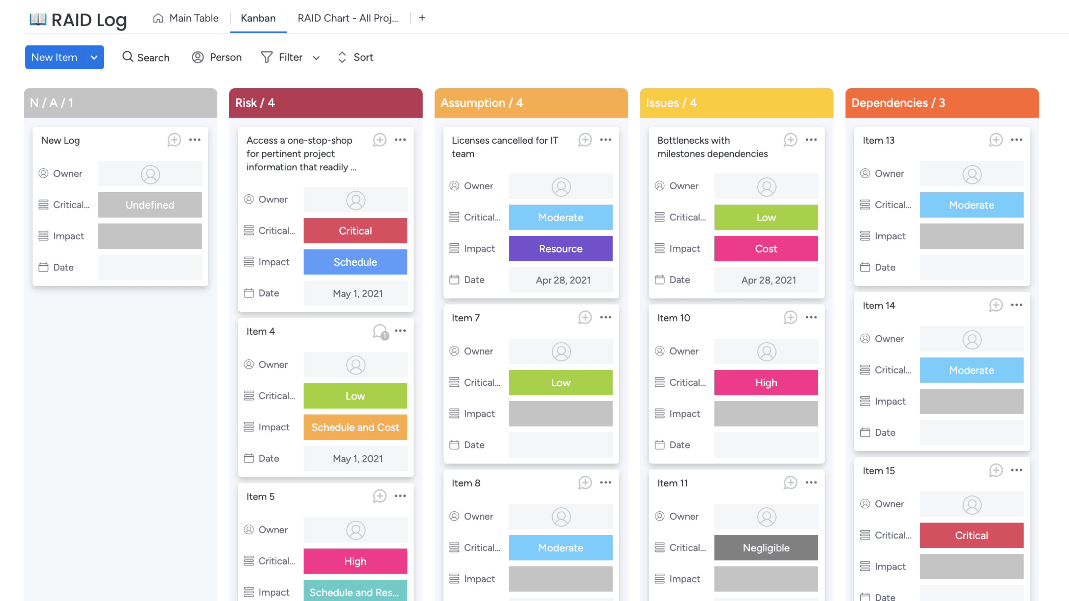
Task: Open Item 14 card title
Action: point(879,306)
